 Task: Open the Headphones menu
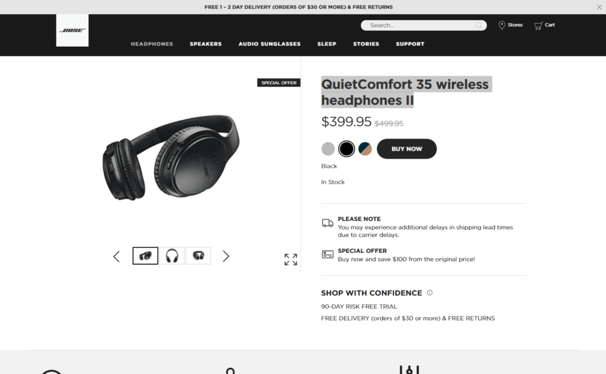(151, 44)
